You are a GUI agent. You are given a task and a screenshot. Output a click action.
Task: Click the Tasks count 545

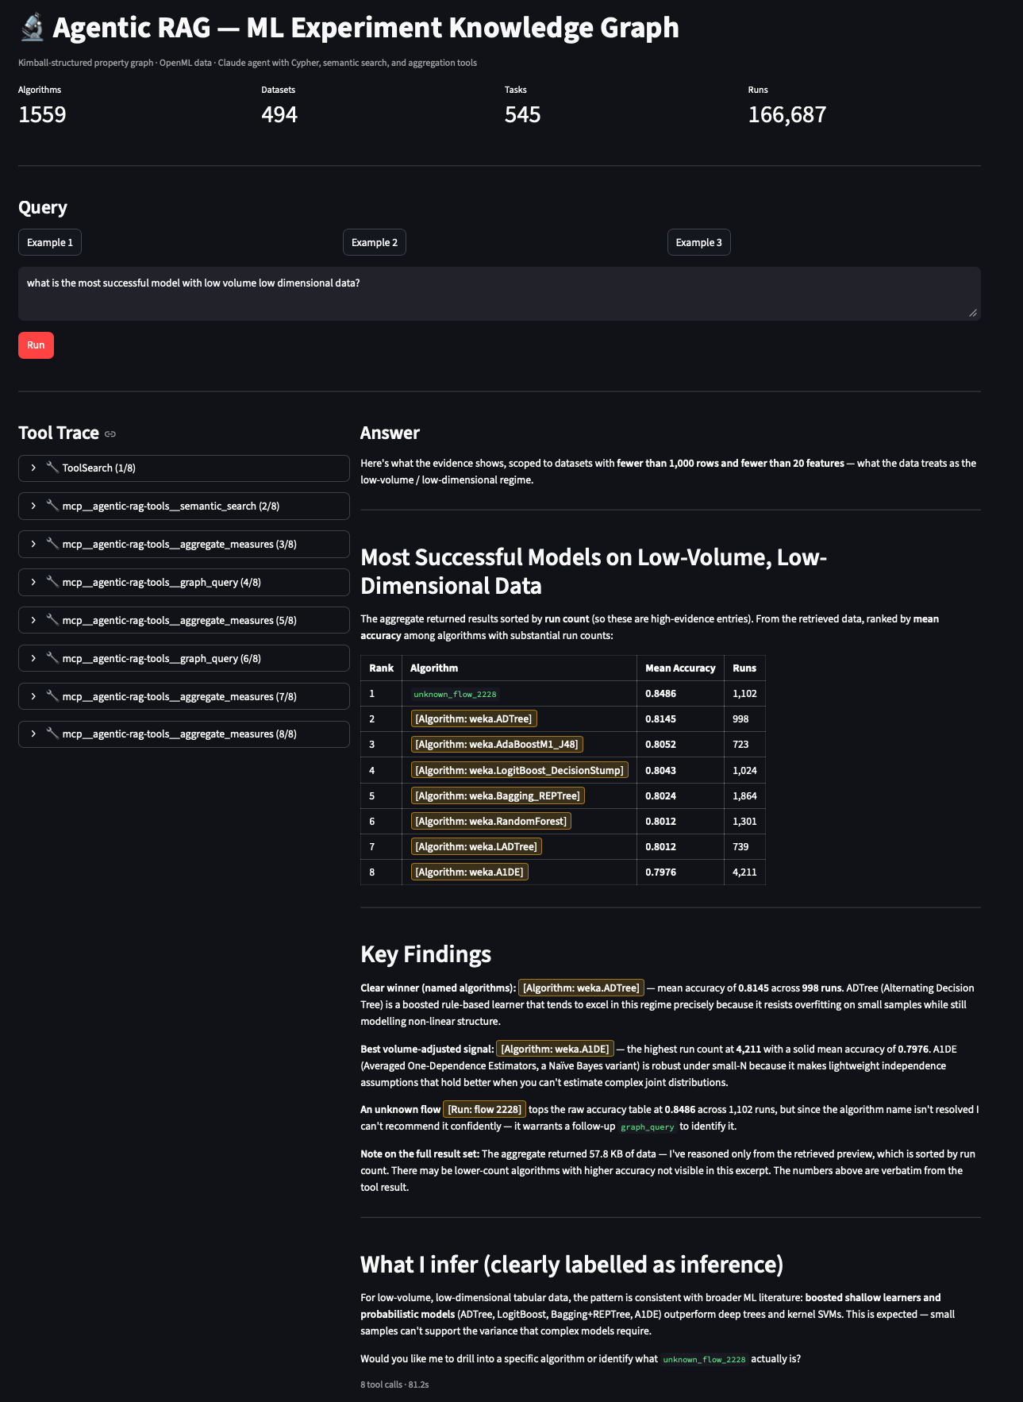tap(522, 114)
